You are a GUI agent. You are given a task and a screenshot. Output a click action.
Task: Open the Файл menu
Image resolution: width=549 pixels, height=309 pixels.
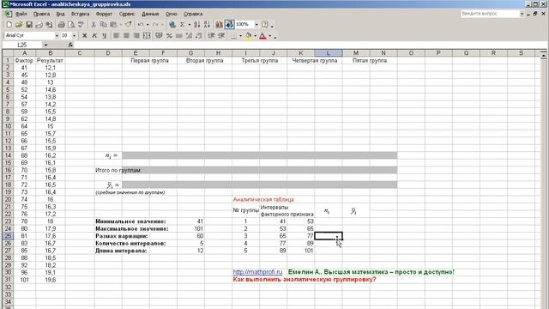click(x=21, y=14)
